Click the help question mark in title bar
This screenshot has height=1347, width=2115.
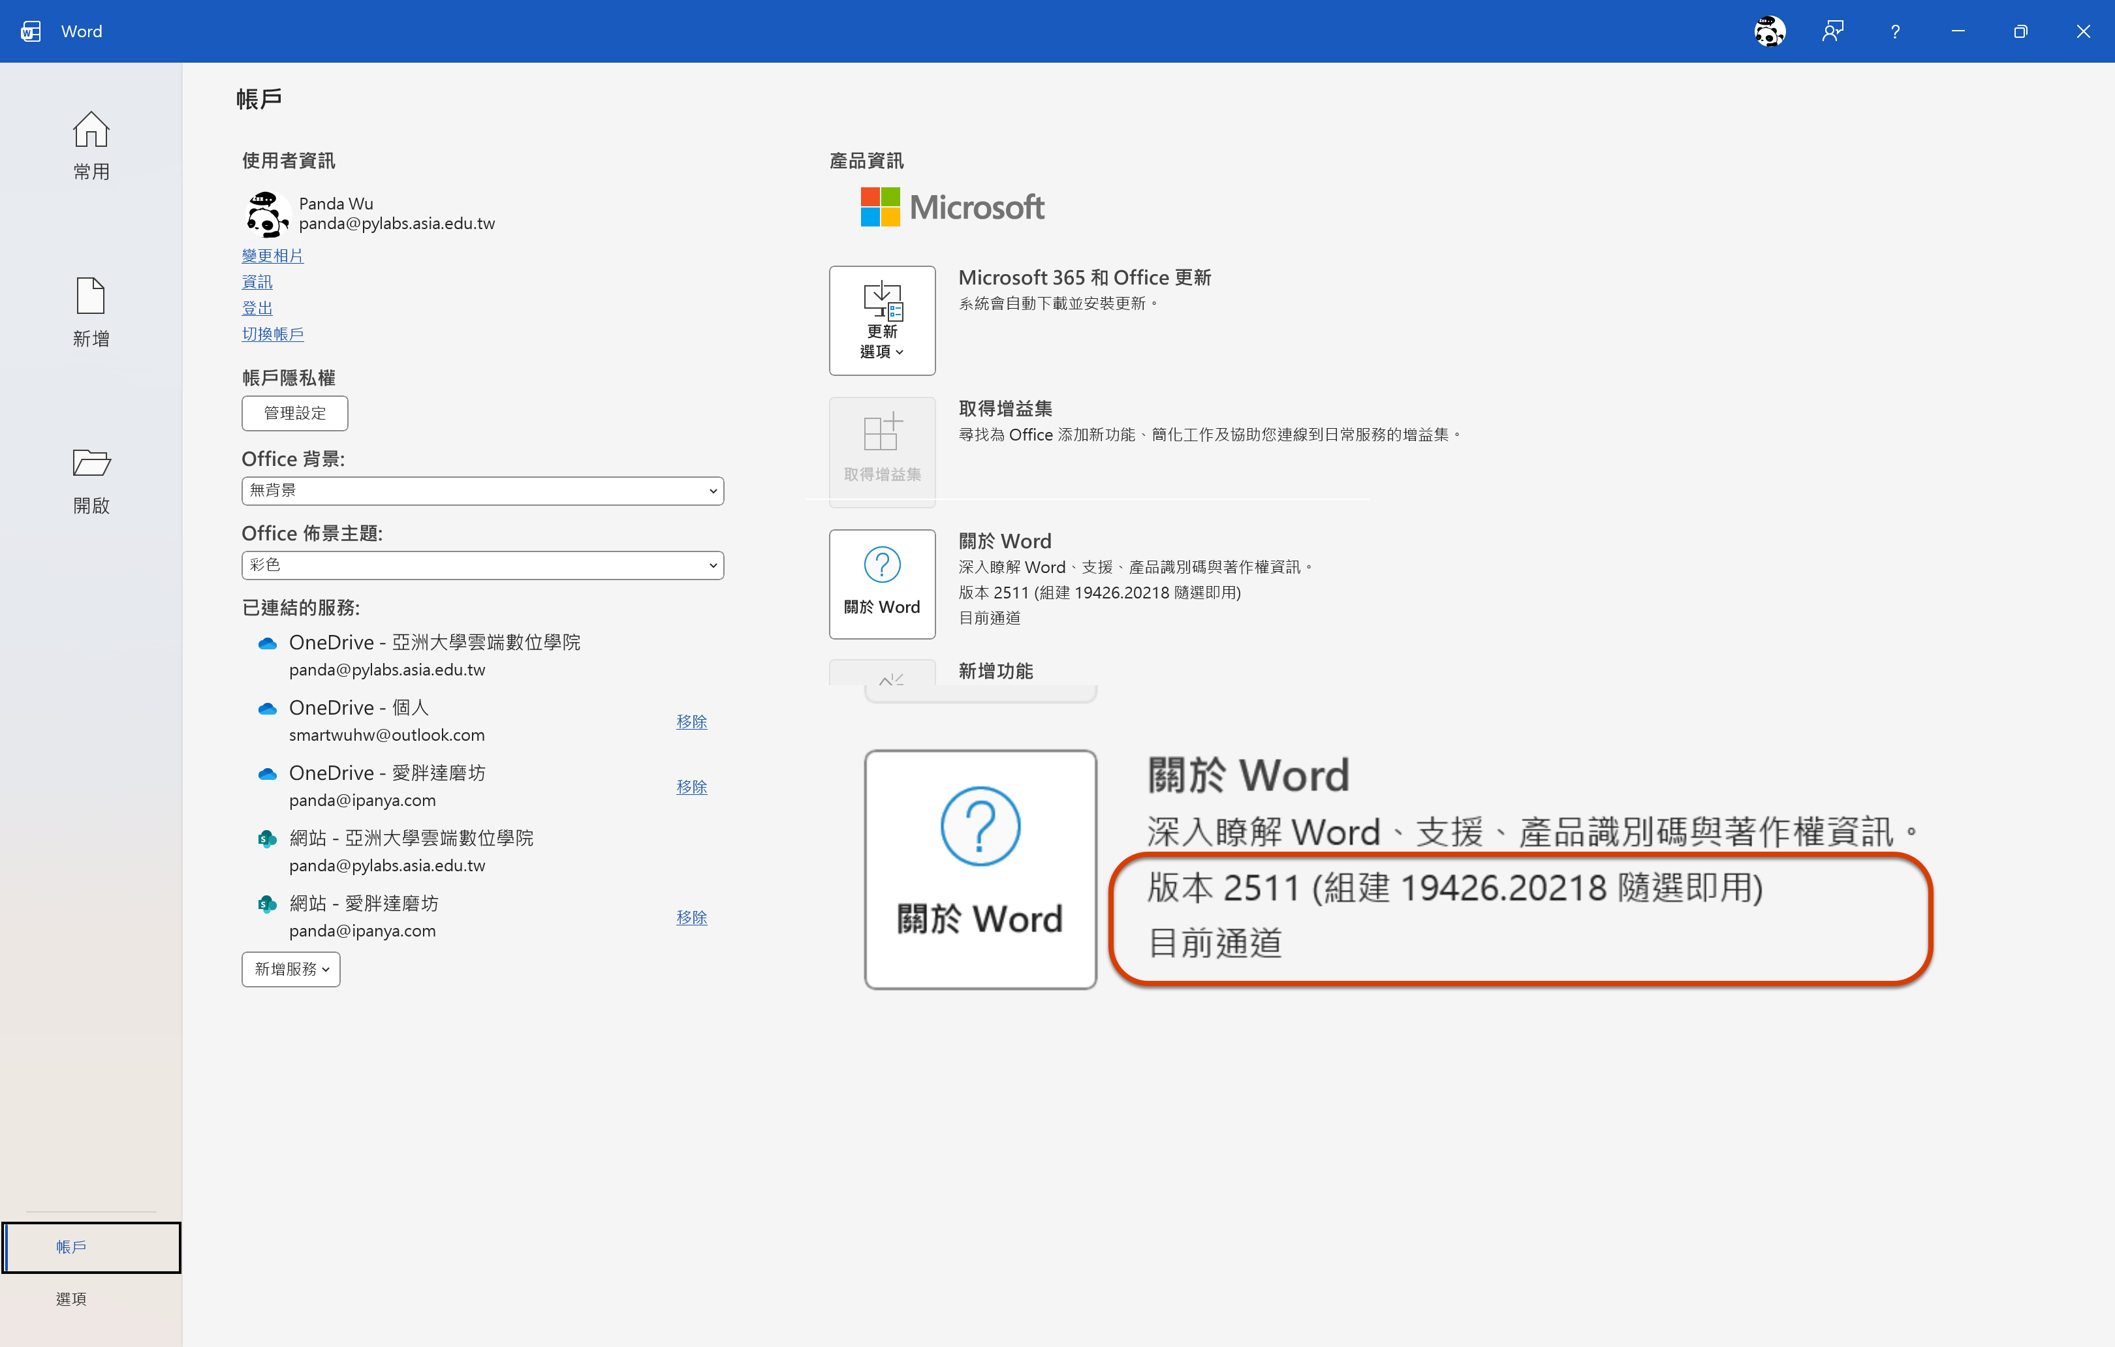pos(1894,31)
